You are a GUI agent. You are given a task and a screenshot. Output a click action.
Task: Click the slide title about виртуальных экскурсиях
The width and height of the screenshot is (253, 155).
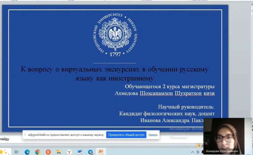[x=114, y=73]
